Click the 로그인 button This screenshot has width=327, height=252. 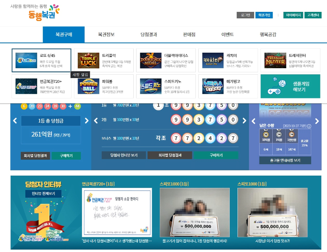[x=246, y=15]
